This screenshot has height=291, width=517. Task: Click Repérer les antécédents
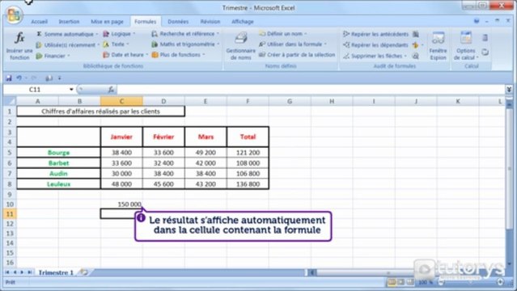pos(375,34)
